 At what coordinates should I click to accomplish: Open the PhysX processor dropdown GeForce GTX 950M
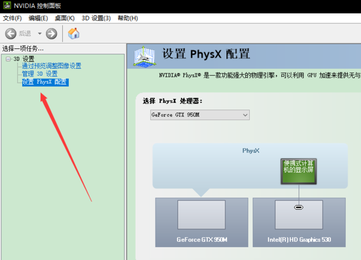[x=200, y=115]
